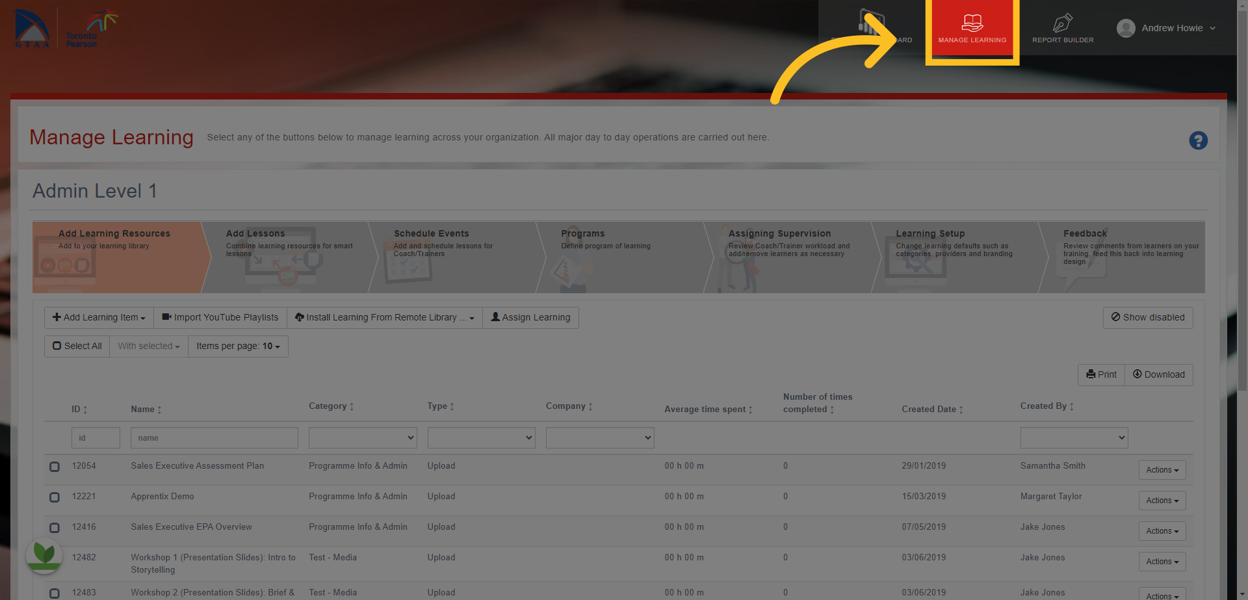Open the Learning Setup step tab
Image resolution: width=1248 pixels, height=600 pixels.
[x=959, y=257]
